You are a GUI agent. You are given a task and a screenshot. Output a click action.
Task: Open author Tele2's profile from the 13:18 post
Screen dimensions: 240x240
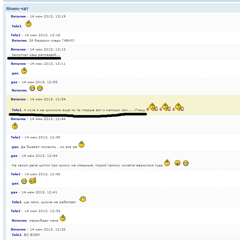tap(16, 35)
